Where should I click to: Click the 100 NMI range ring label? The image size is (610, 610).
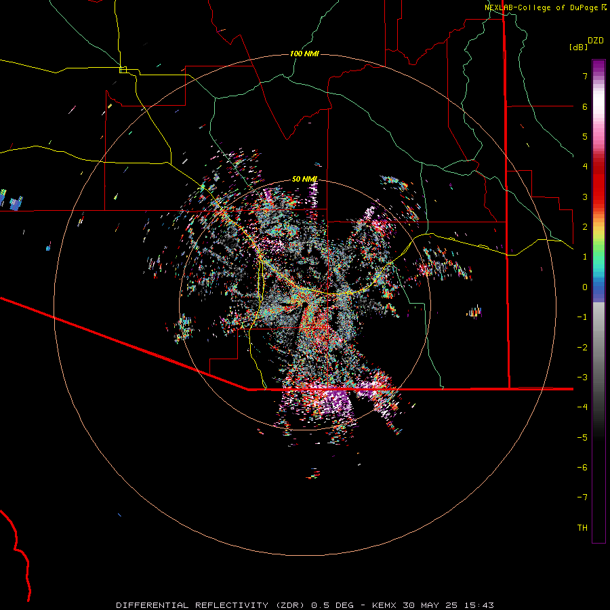tap(304, 54)
